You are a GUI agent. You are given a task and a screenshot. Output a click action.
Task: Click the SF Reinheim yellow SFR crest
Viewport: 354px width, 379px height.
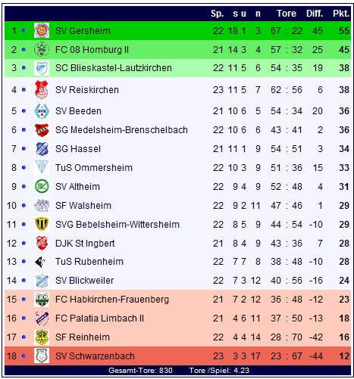click(x=42, y=337)
